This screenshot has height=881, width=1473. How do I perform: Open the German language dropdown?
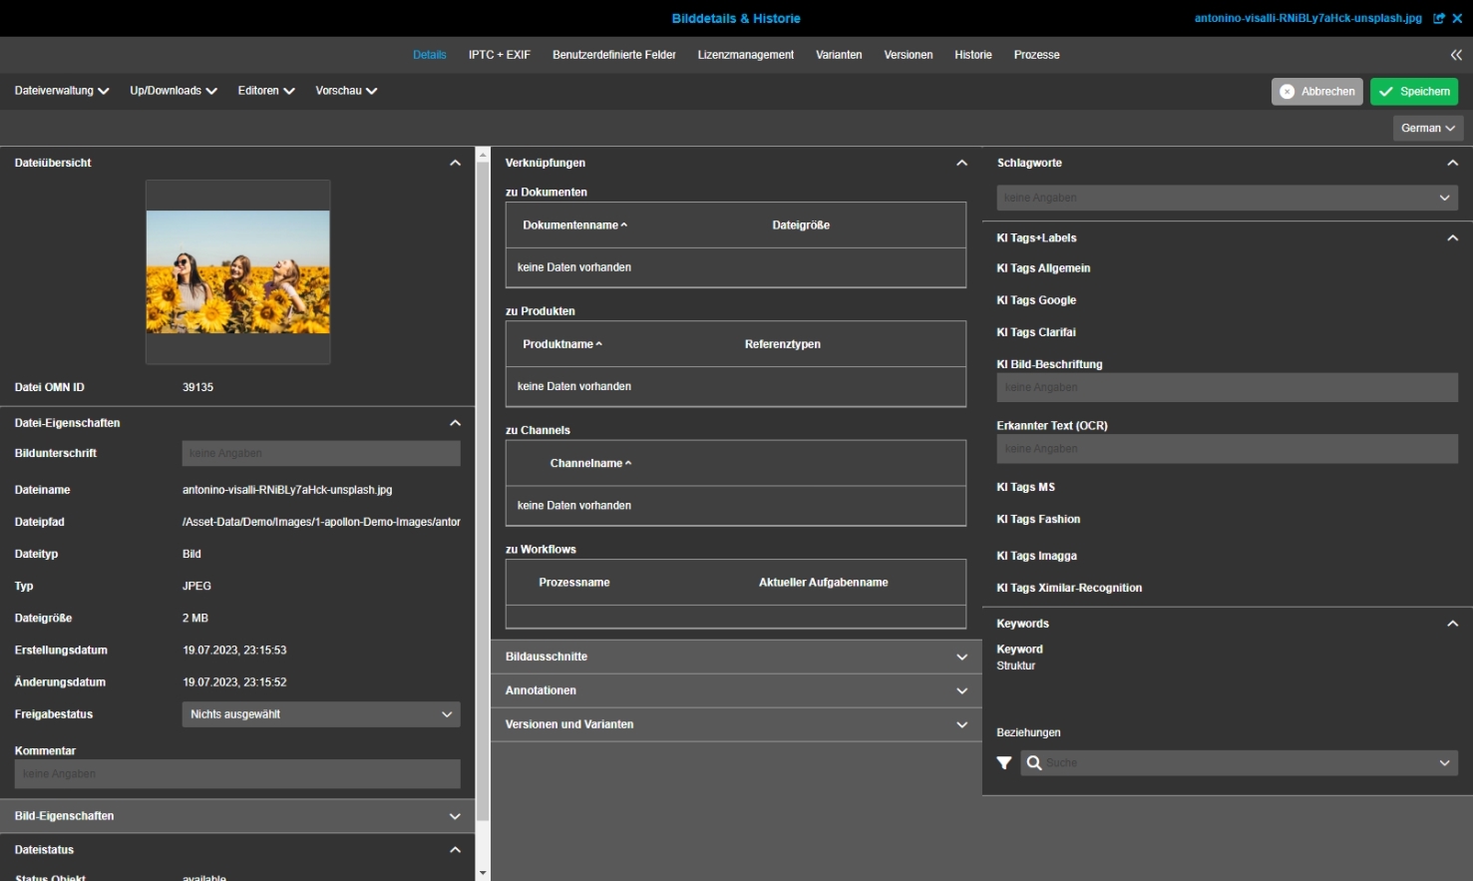[x=1427, y=128]
